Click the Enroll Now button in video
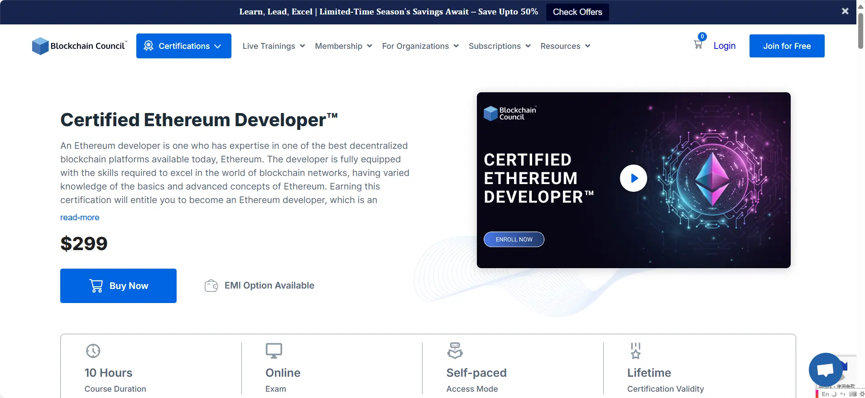The width and height of the screenshot is (865, 398). point(514,239)
